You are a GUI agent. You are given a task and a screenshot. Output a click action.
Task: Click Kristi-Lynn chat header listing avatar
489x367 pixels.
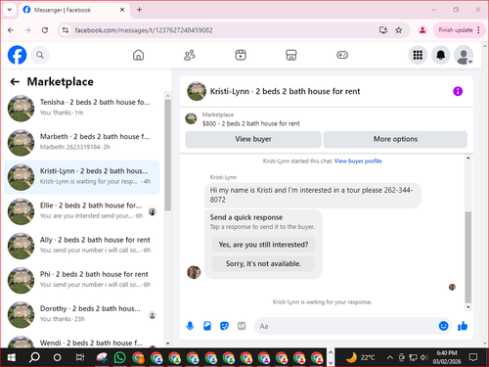tap(197, 91)
